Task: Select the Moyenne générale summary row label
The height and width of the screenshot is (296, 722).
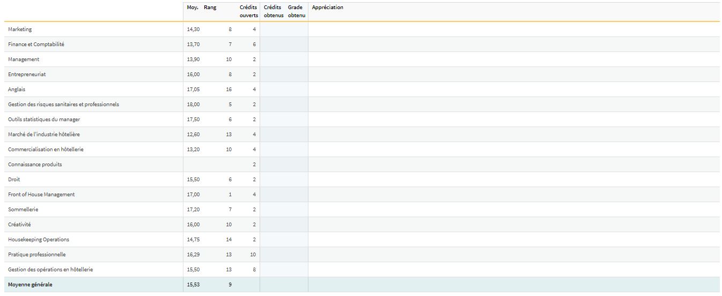Action: [30, 285]
